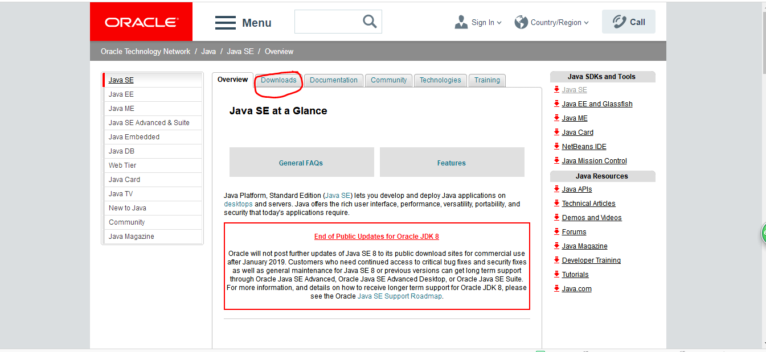Click the Features button
The height and width of the screenshot is (352, 766).
(x=452, y=162)
